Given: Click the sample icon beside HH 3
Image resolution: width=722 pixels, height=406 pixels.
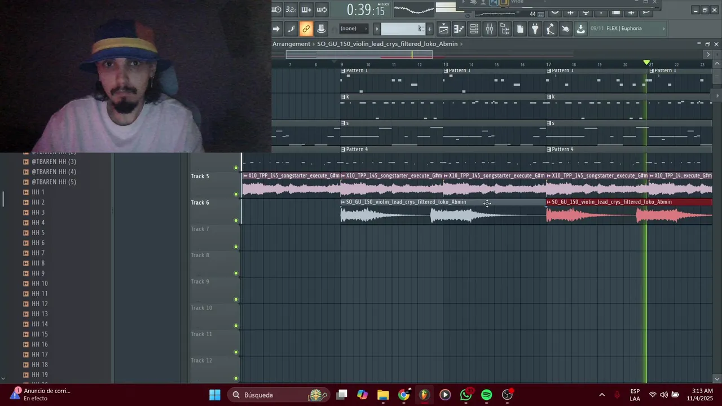Looking at the screenshot, I should coord(26,213).
